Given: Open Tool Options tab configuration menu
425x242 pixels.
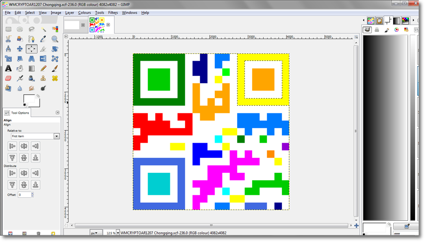Looking at the screenshot, I should tap(57, 113).
